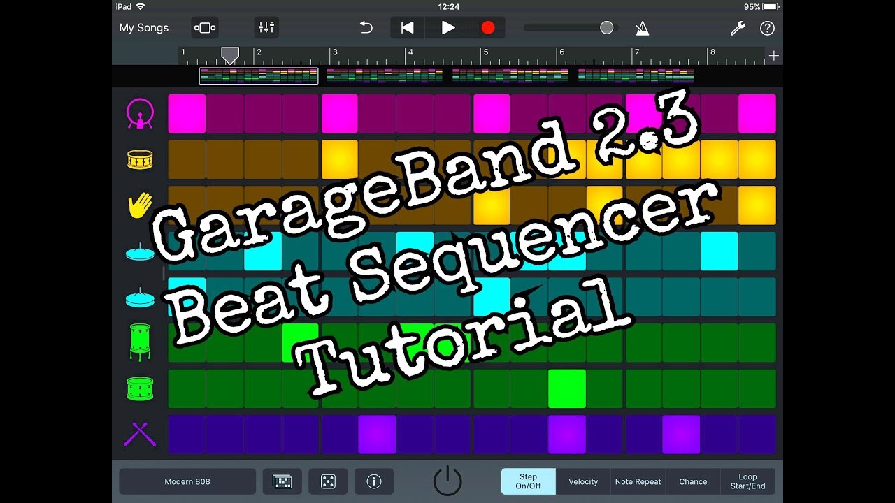Open the mixer track controls icon
Screen dimensions: 895x503
coord(266,28)
